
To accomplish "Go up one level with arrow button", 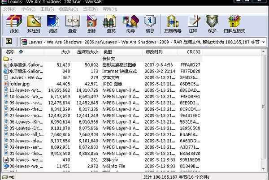I will coord(9,41).
